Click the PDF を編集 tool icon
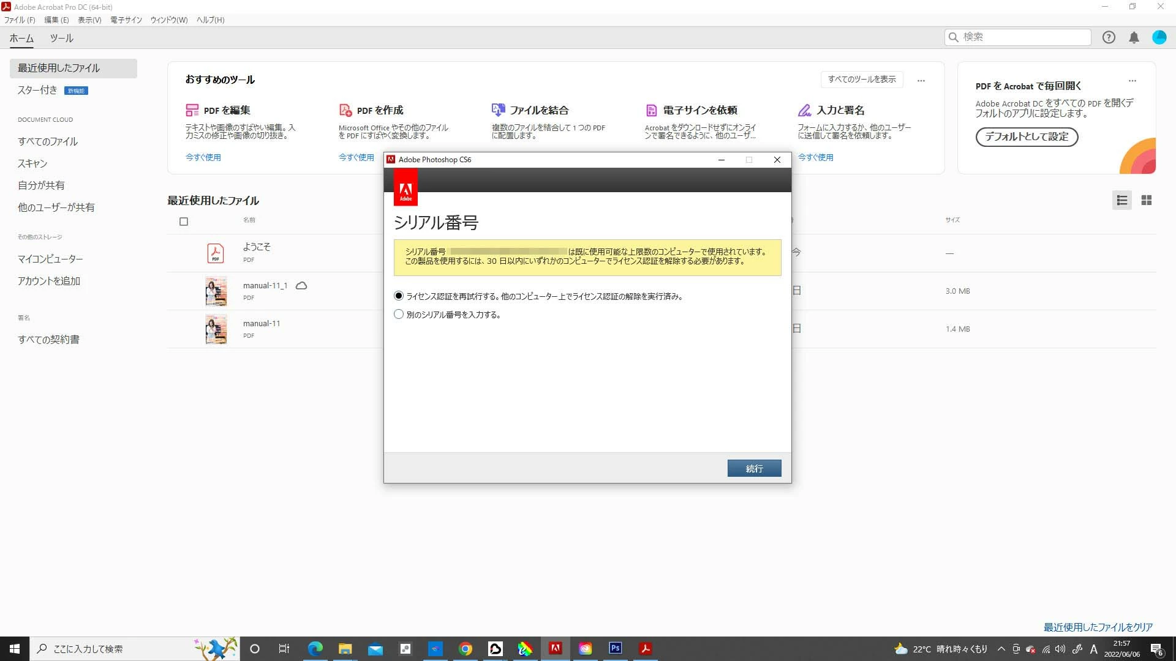The image size is (1176, 661). click(192, 110)
